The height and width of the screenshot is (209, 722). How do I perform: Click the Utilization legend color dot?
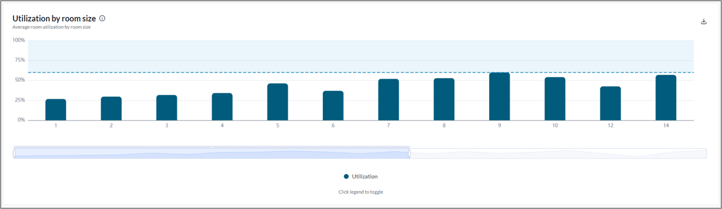pos(346,177)
